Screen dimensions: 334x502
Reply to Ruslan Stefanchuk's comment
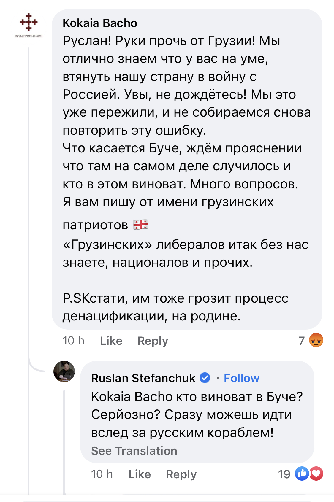click(x=181, y=474)
